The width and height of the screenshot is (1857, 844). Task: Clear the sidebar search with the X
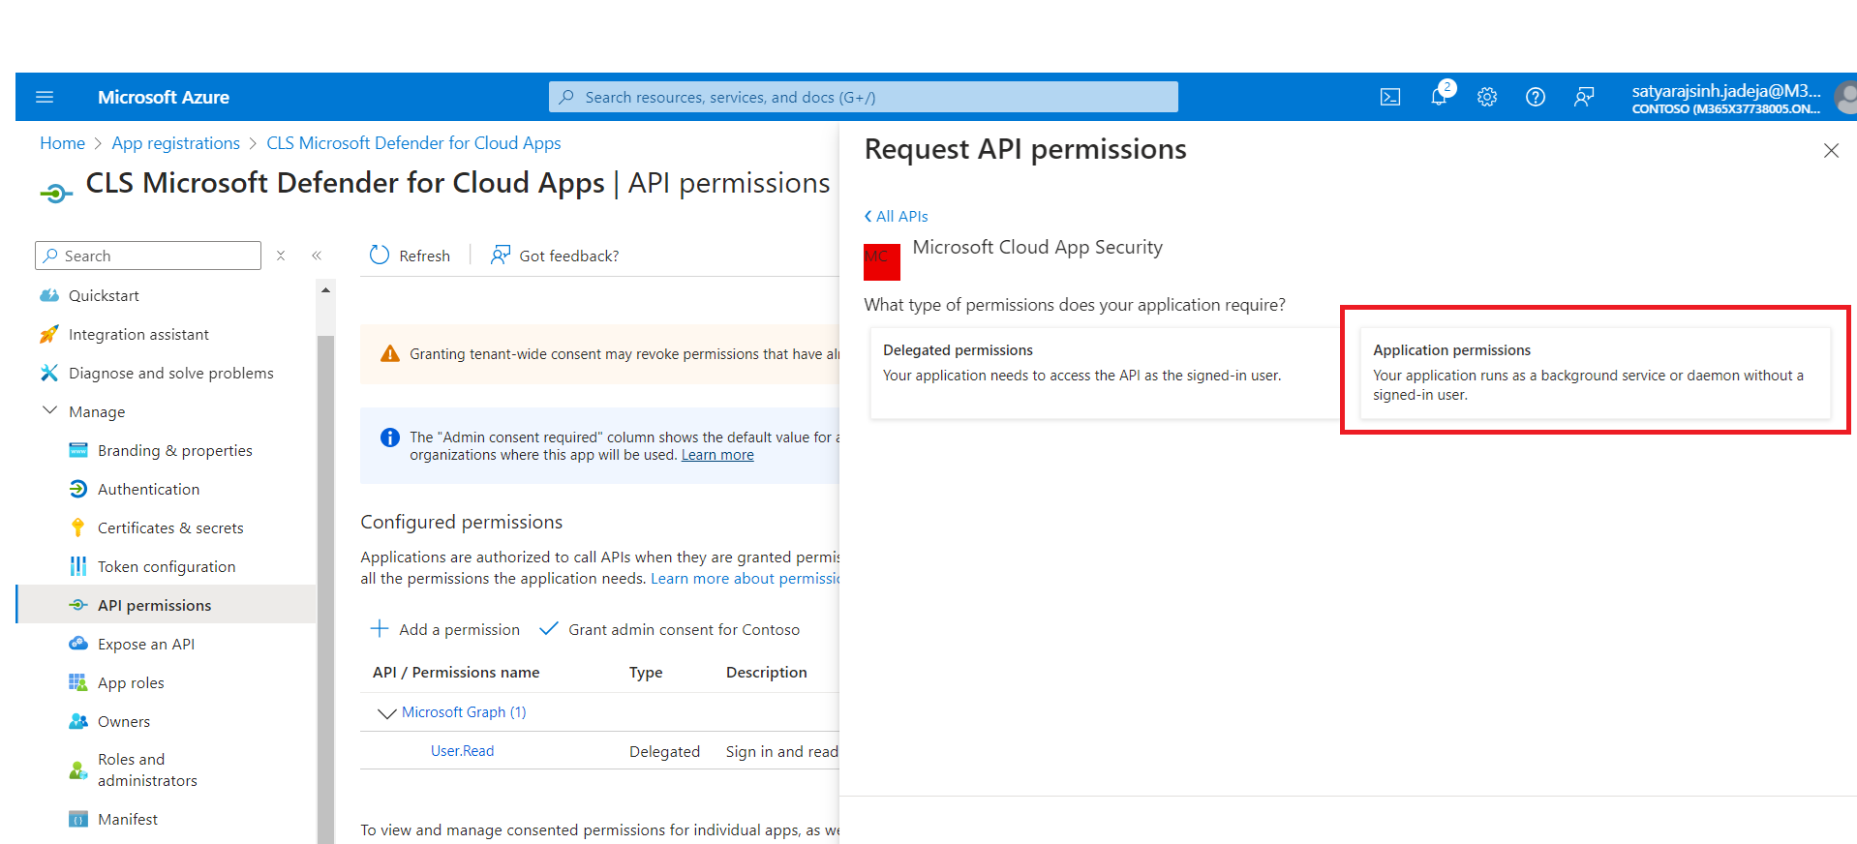(281, 256)
